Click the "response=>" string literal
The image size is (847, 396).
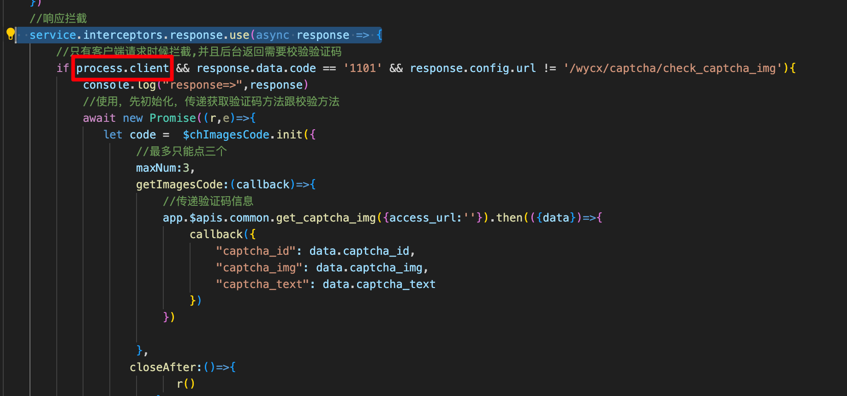(x=203, y=85)
